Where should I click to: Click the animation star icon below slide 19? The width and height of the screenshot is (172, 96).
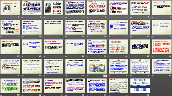point(44,56)
